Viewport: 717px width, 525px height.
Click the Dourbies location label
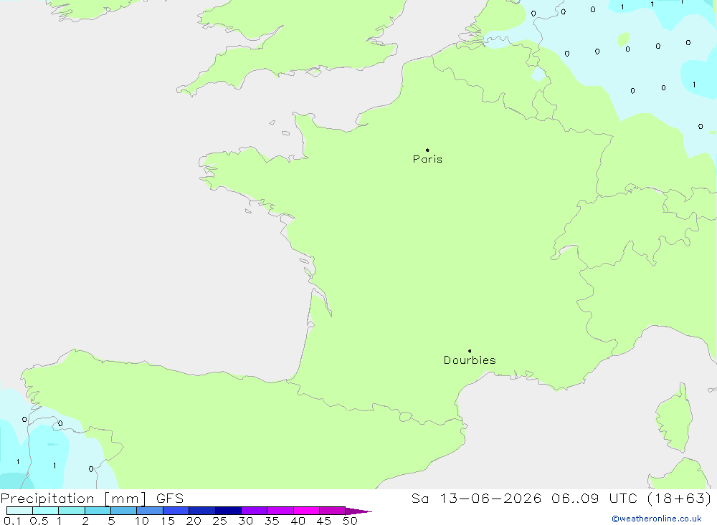pos(470,360)
